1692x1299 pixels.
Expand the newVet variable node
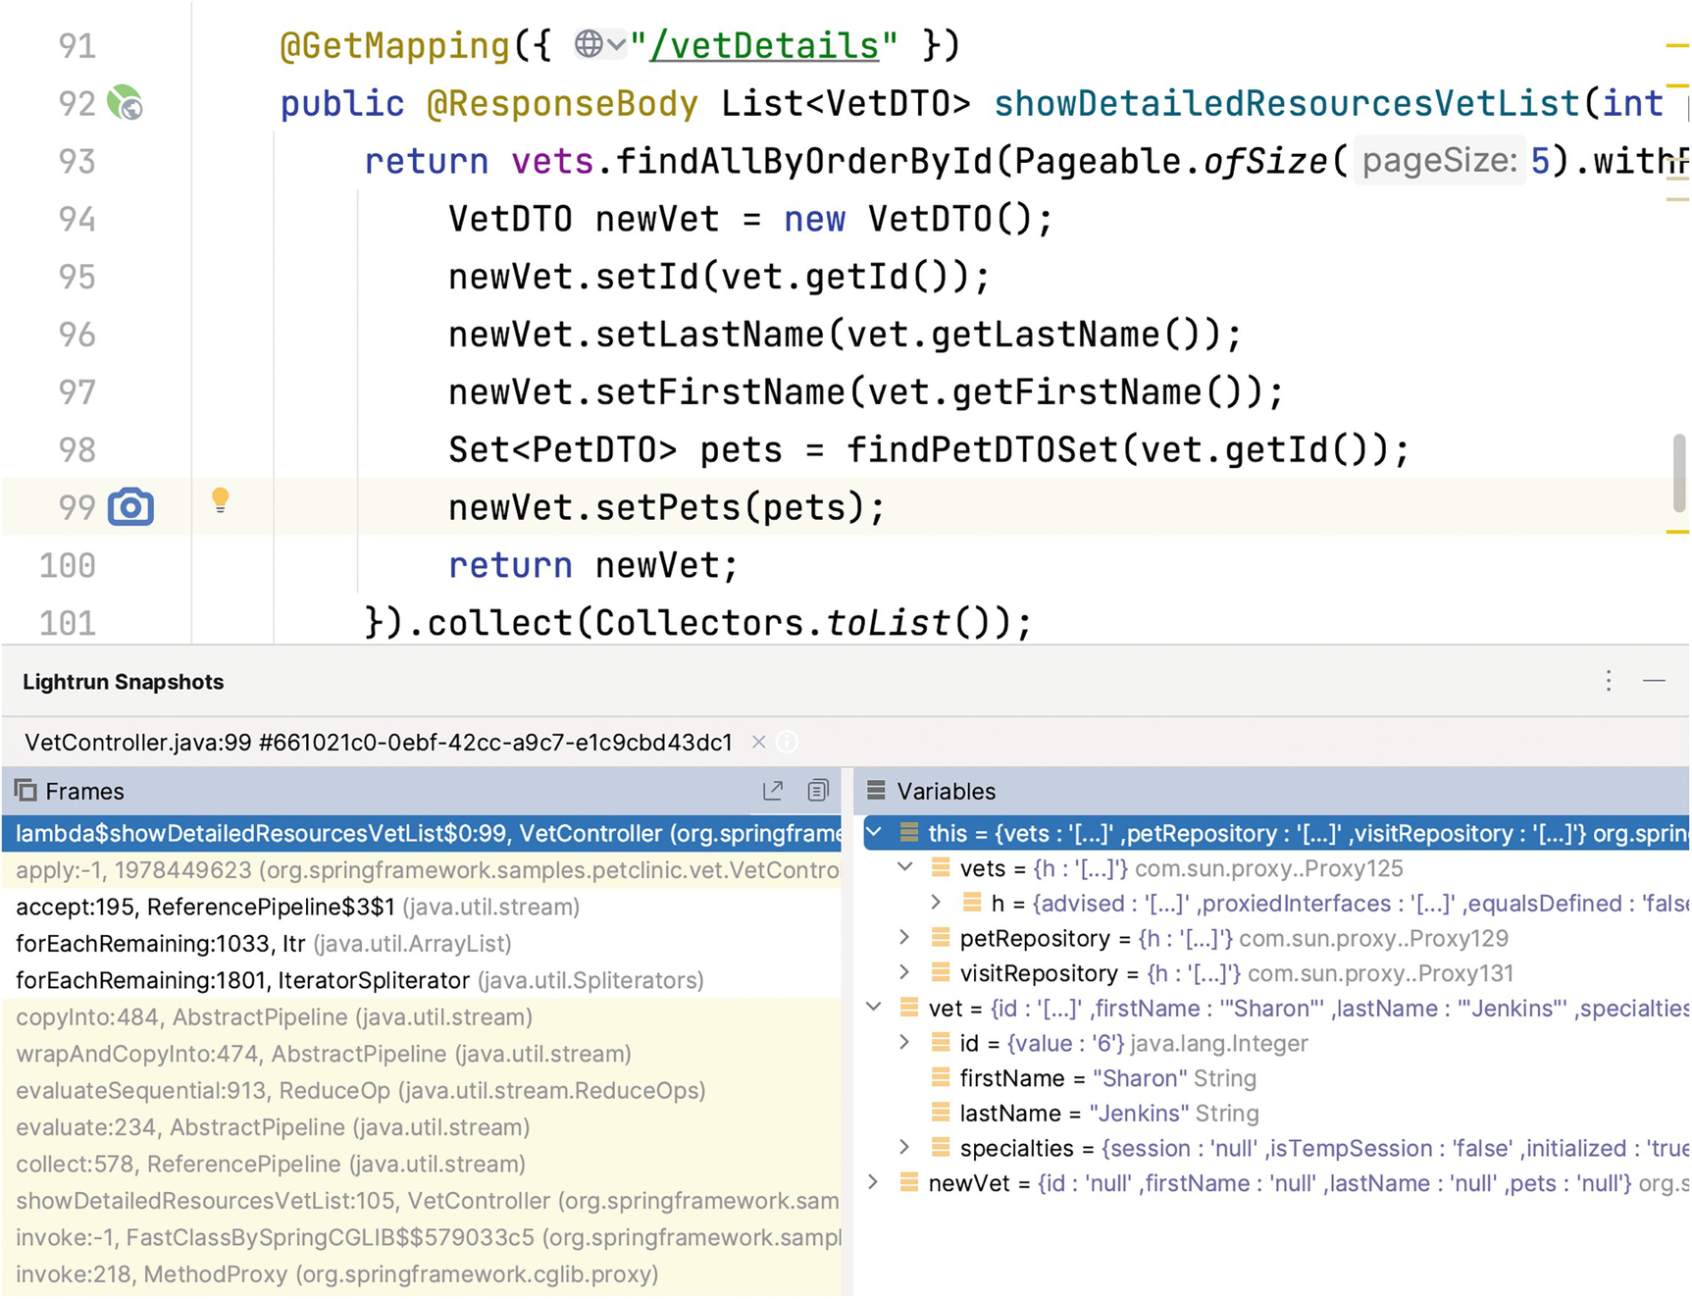click(873, 1183)
